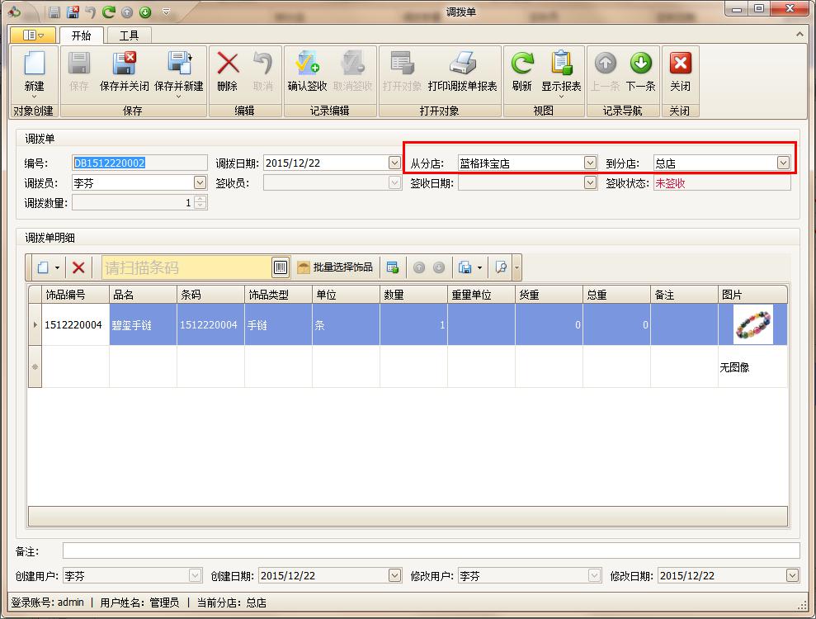
Task: Open the 工具 ribbon tab
Action: coord(129,35)
